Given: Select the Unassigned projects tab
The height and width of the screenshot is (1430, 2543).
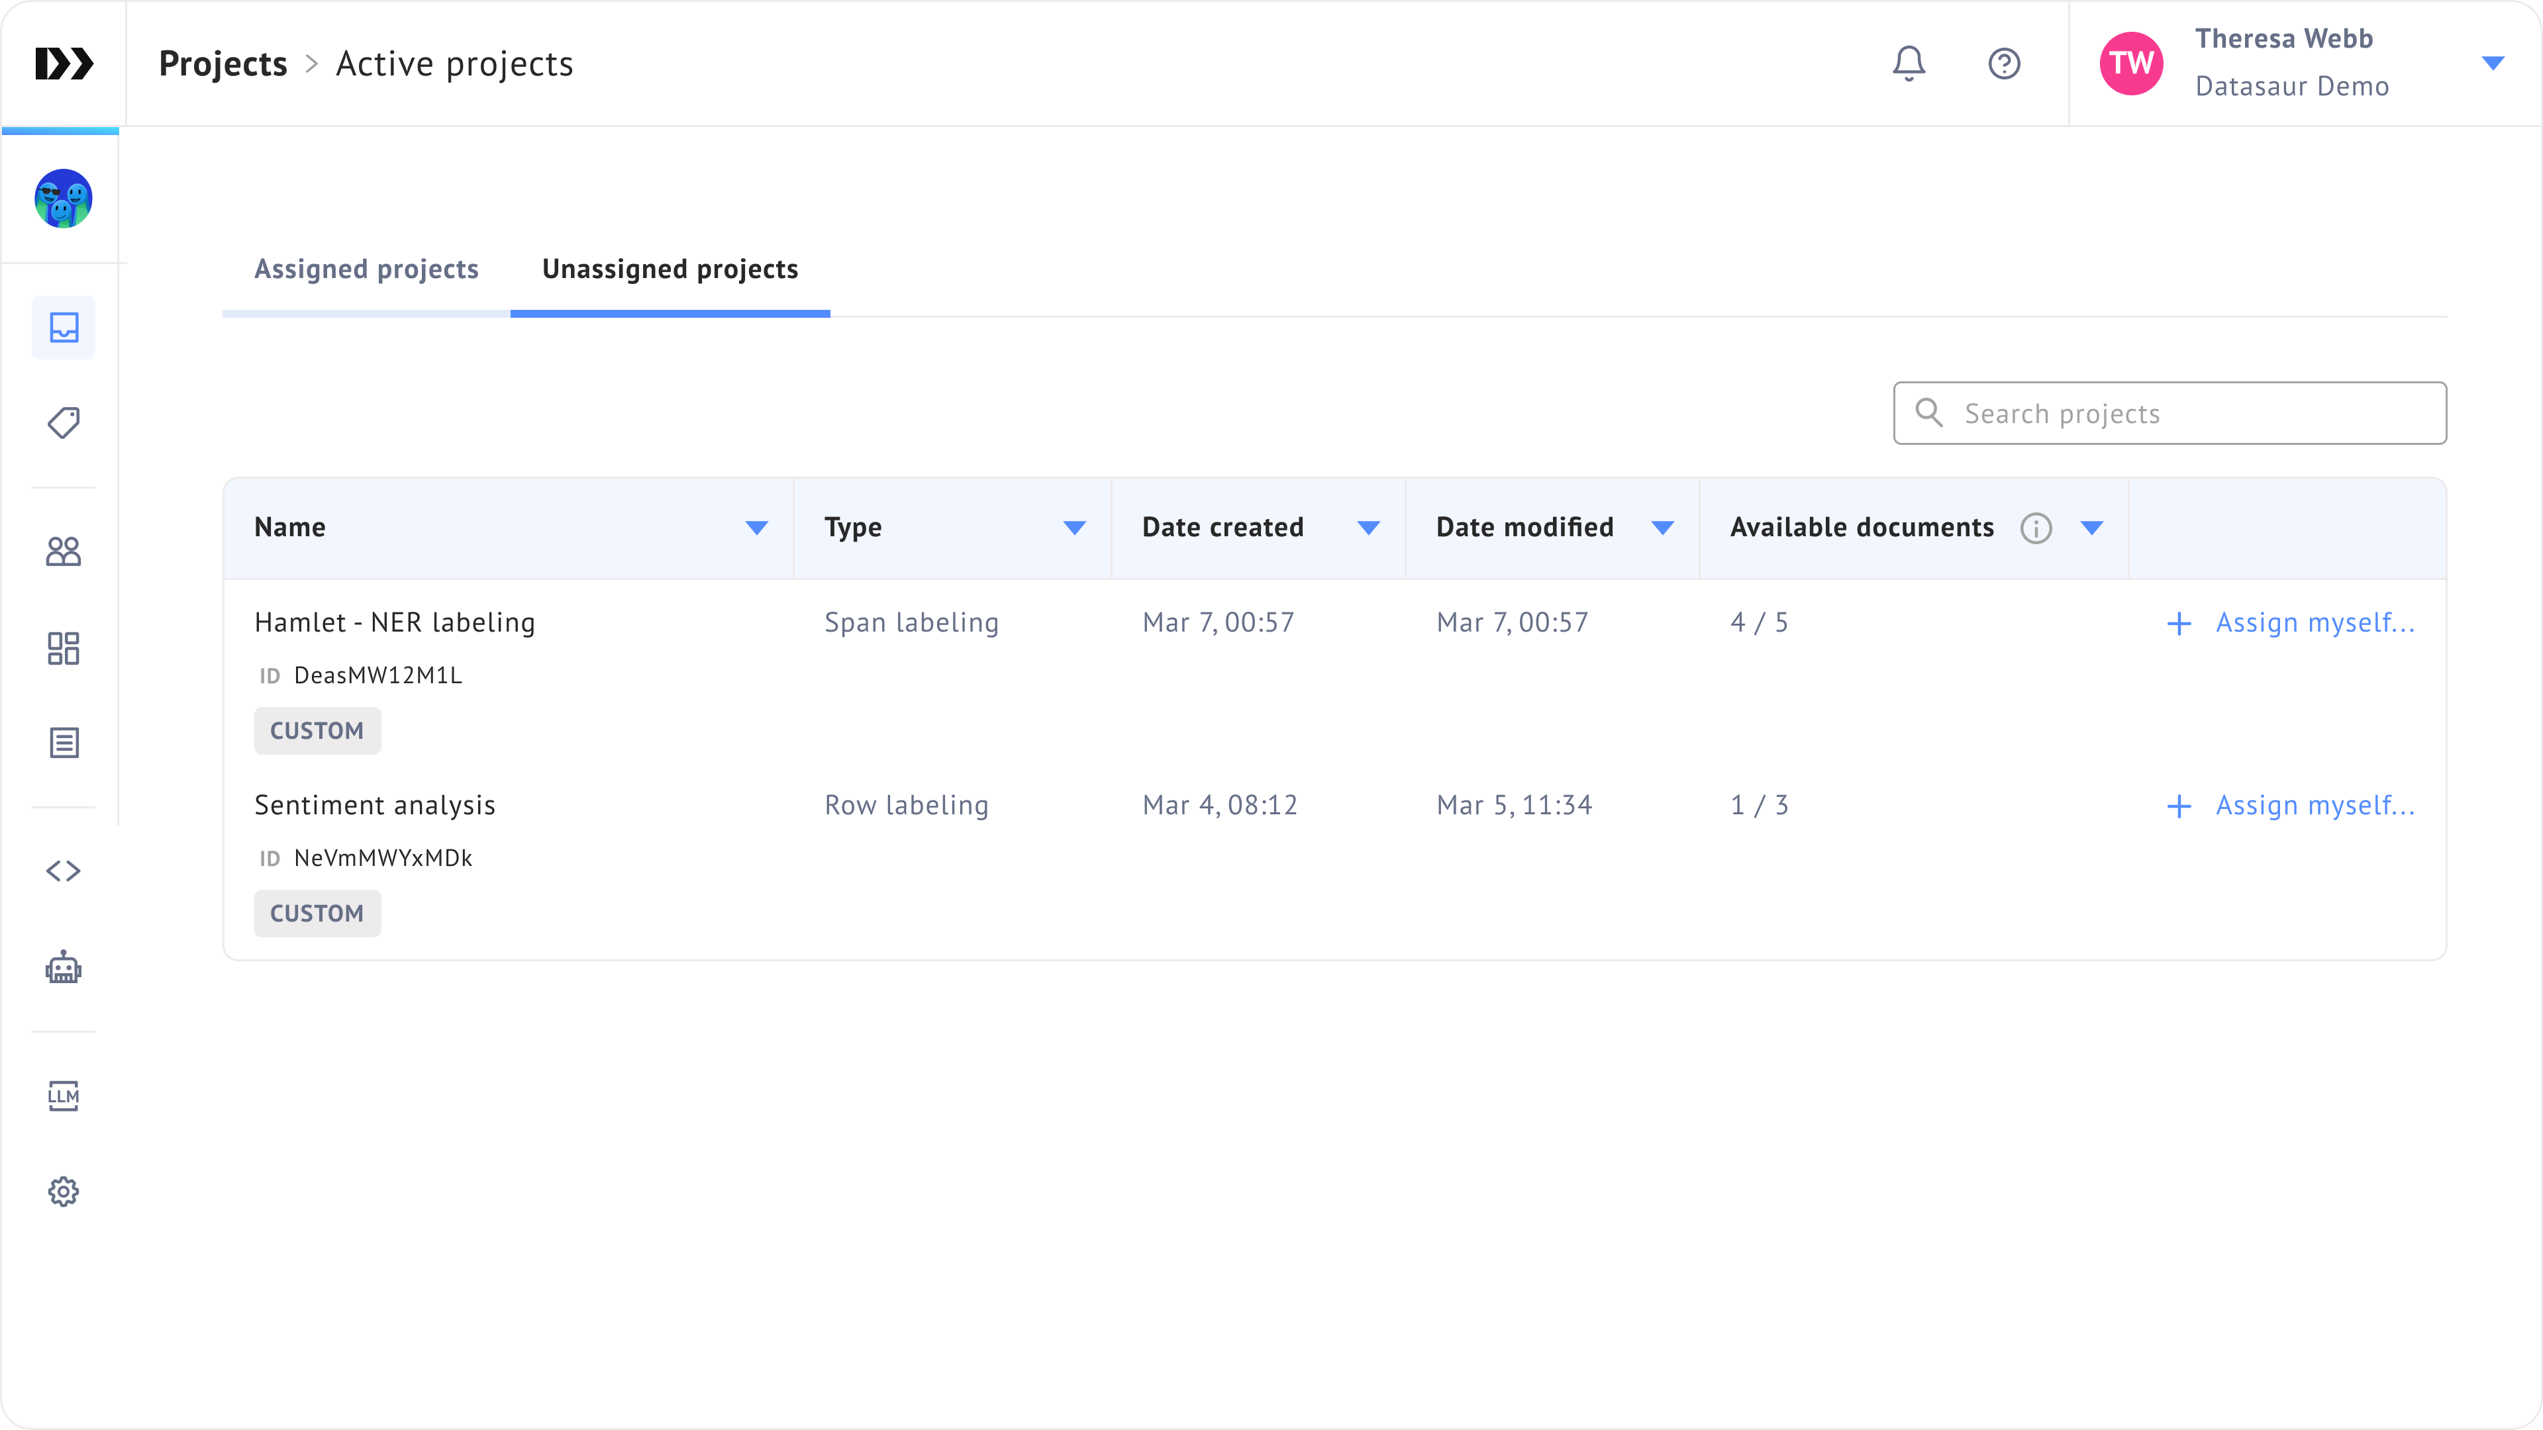Looking at the screenshot, I should coord(670,268).
